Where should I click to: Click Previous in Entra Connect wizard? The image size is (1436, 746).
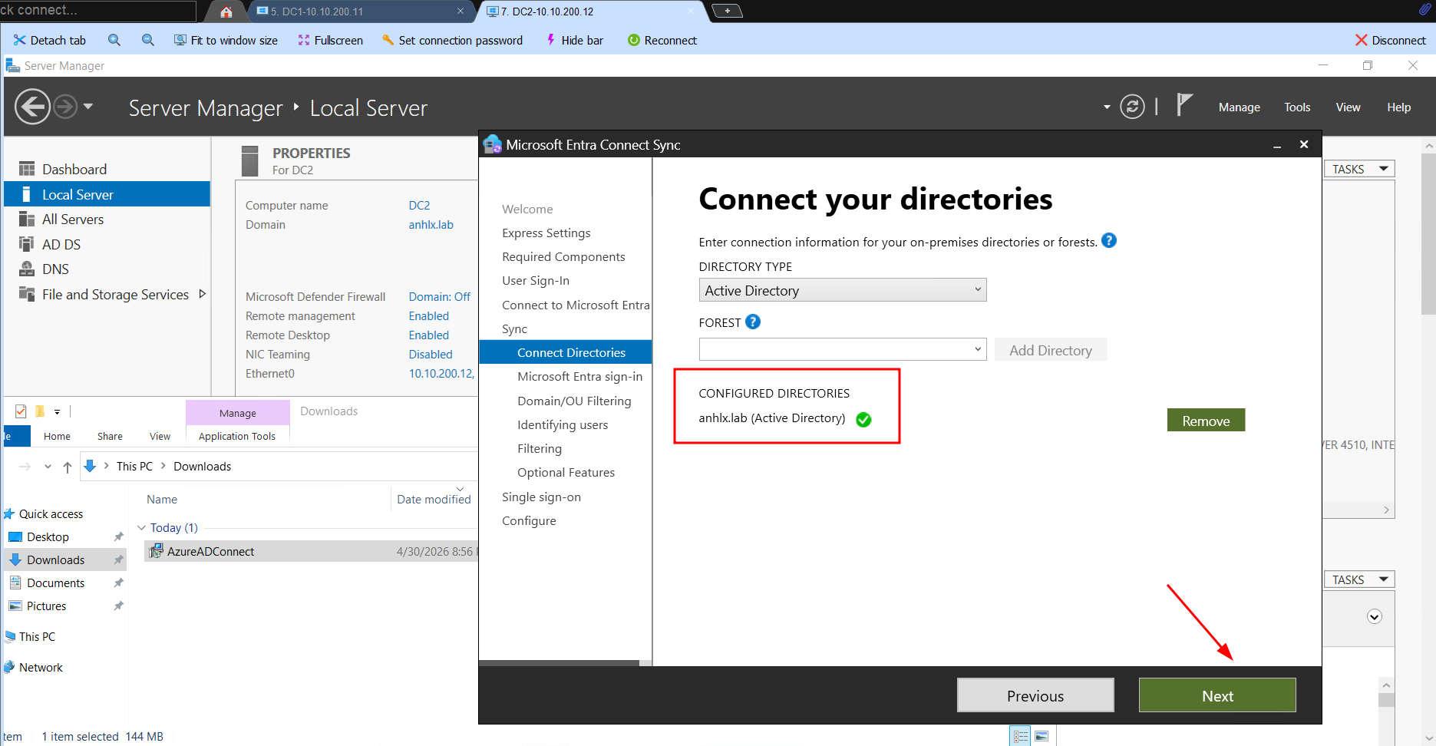coord(1035,695)
